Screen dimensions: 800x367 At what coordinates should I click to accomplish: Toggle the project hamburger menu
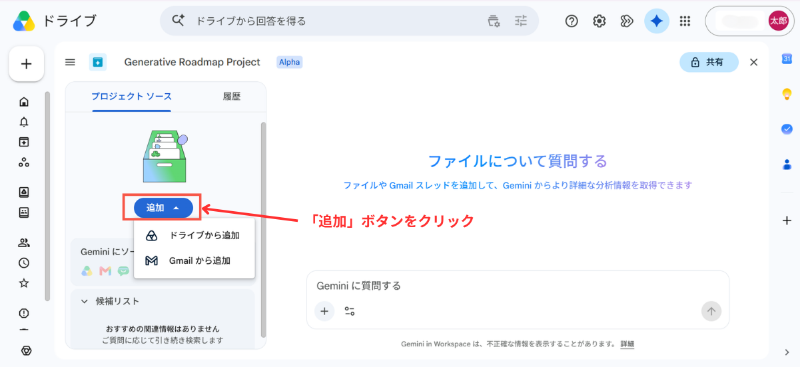pos(70,62)
